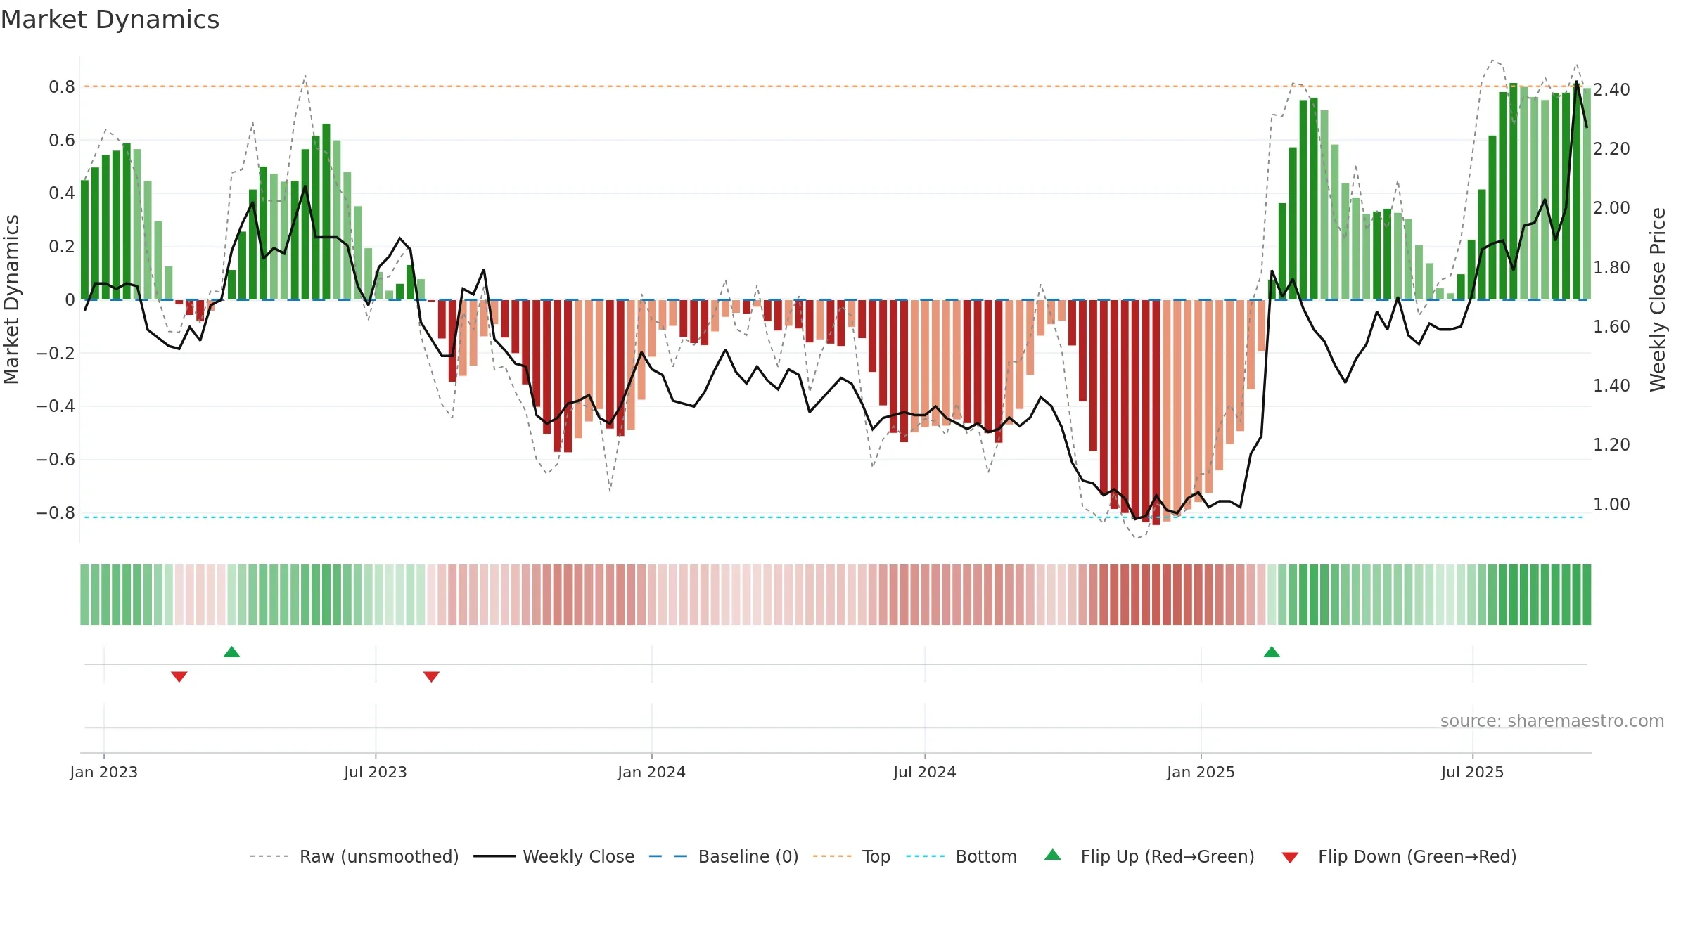The height and width of the screenshot is (949, 1688).
Task: Click the 1.40 price tick label
Action: pyautogui.click(x=1611, y=385)
